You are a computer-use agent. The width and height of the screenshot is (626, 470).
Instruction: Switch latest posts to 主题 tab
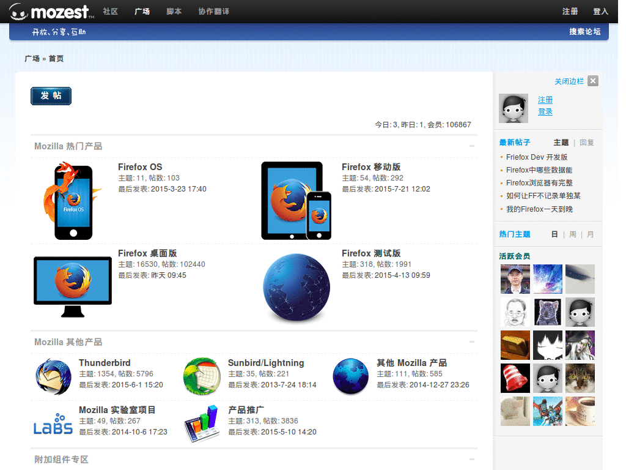(561, 143)
